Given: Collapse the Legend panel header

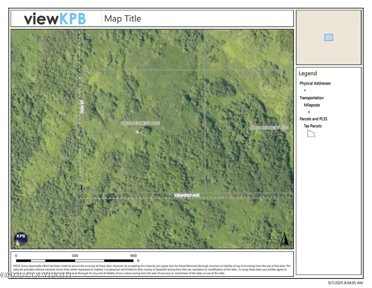Looking at the screenshot, I should 308,73.
